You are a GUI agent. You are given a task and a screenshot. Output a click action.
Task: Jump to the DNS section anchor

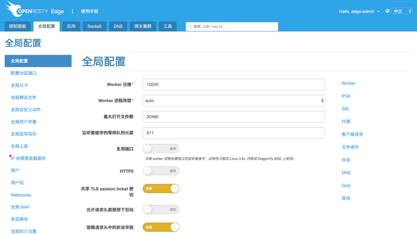[x=346, y=172]
